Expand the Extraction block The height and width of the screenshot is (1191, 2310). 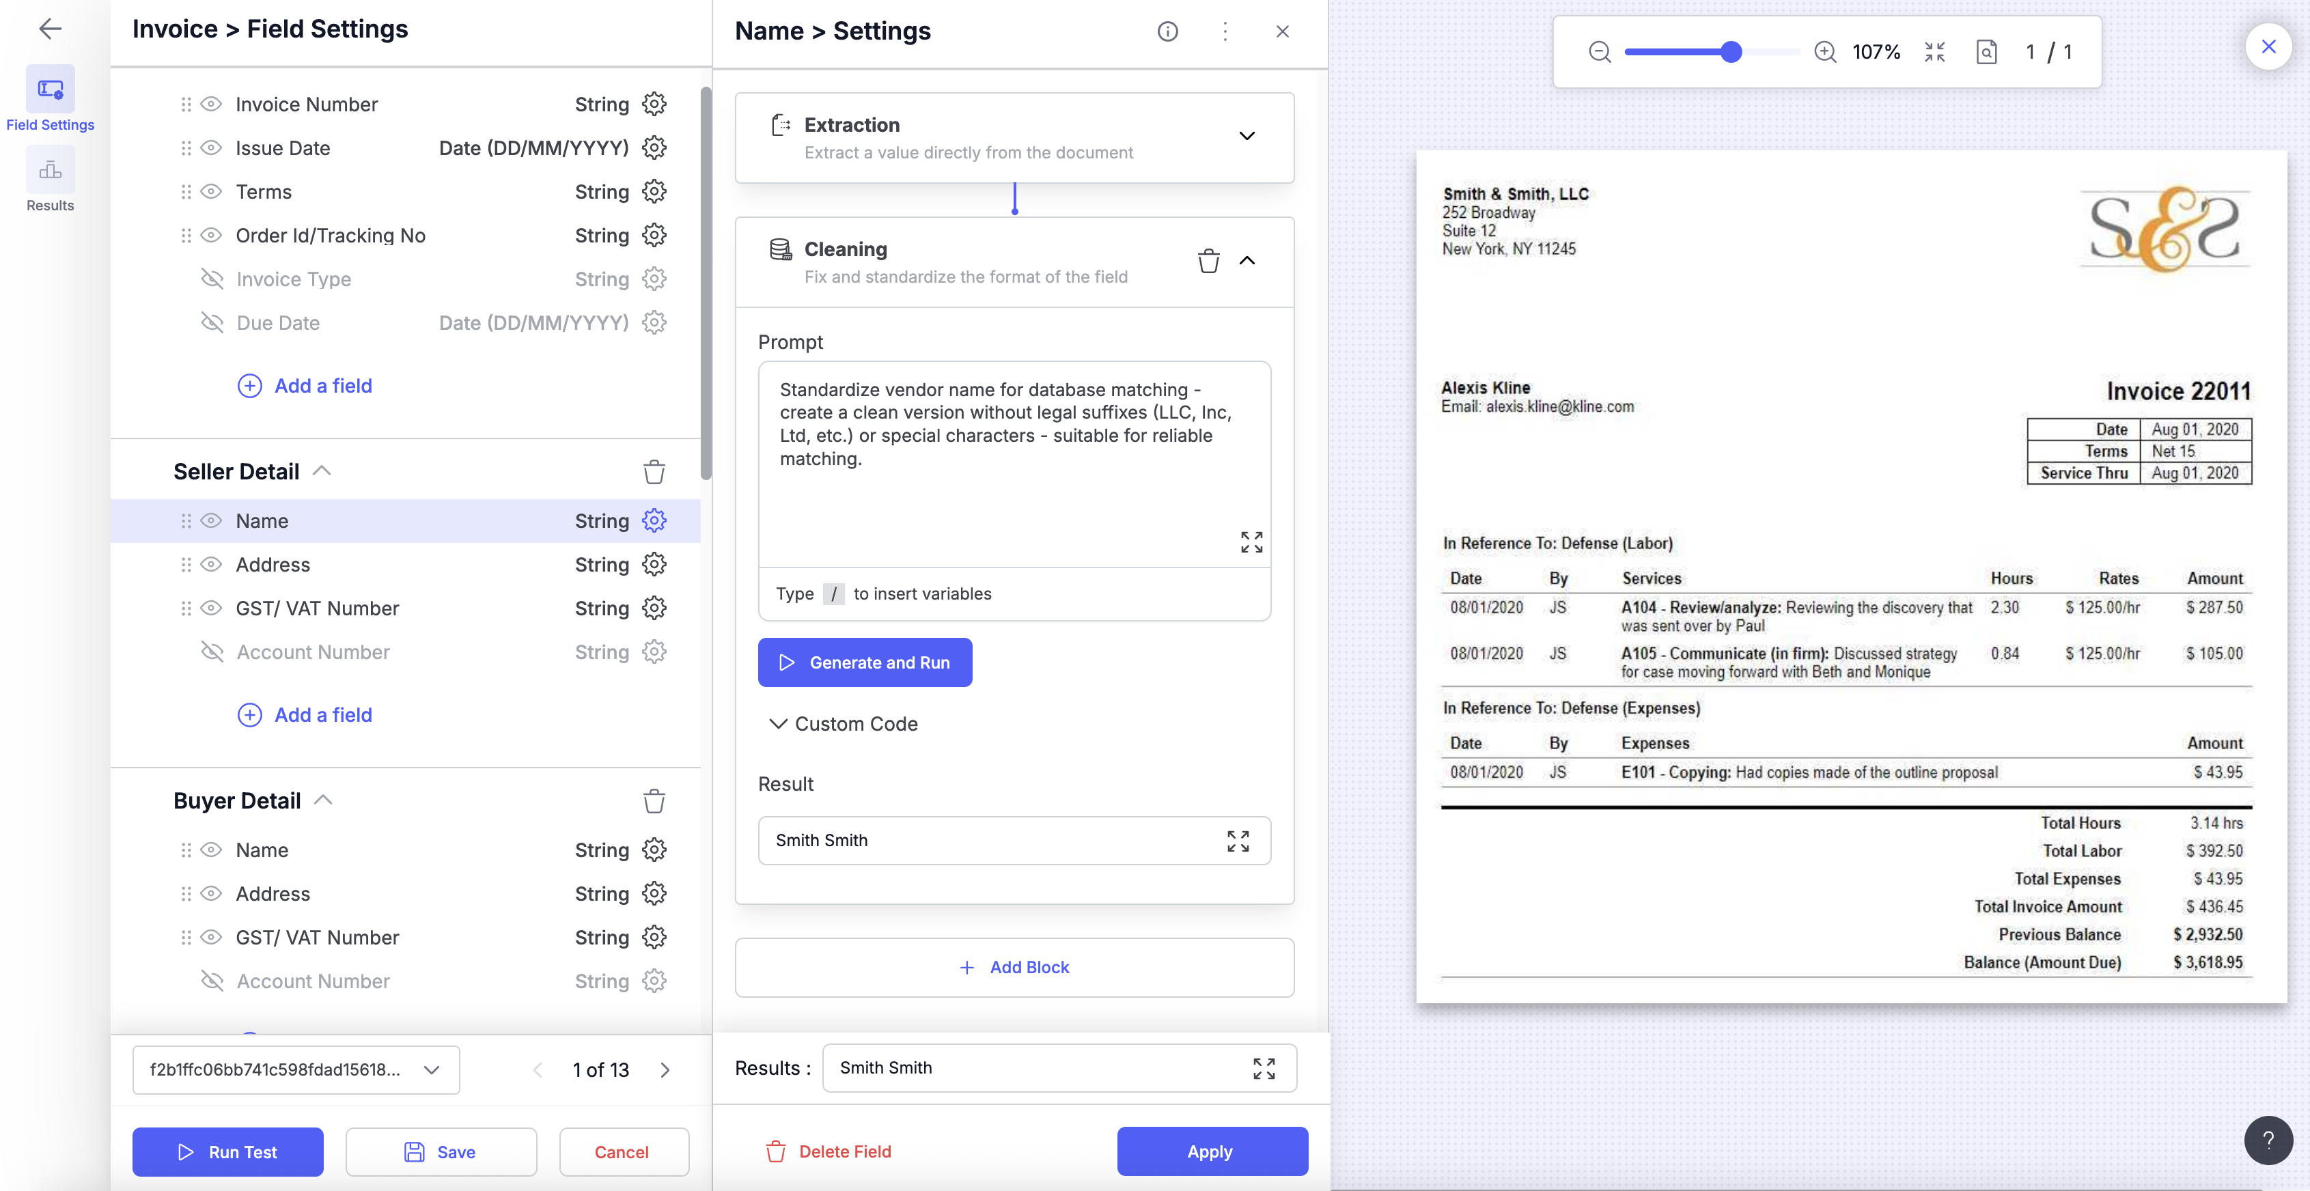point(1247,137)
